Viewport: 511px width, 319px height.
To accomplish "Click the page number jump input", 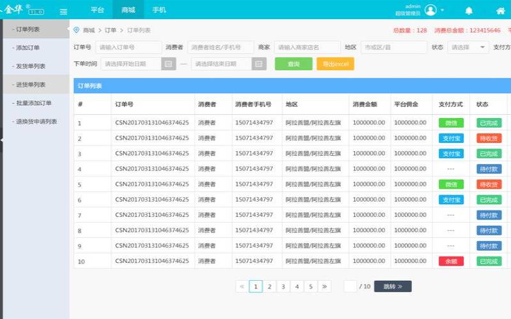I will pyautogui.click(x=350, y=286).
